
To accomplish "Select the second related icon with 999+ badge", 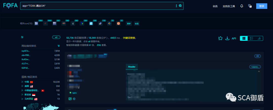I will (x=45, y=23).
